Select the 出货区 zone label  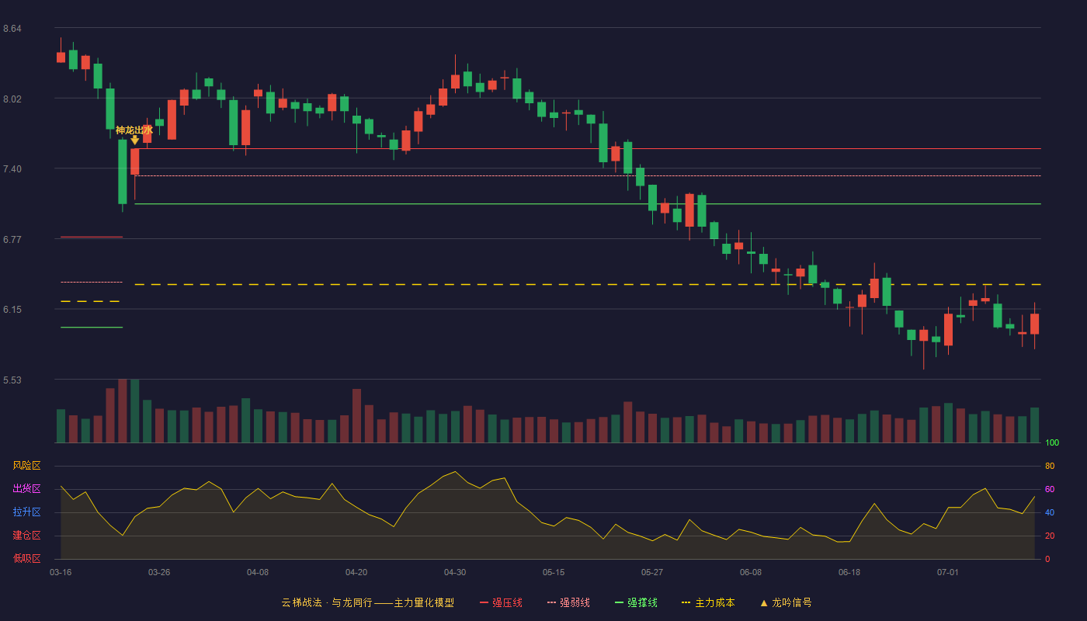(x=26, y=489)
